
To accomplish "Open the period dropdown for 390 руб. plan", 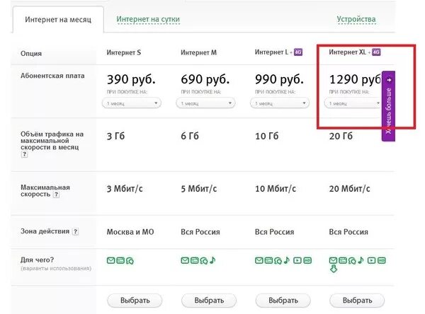I will [x=132, y=103].
